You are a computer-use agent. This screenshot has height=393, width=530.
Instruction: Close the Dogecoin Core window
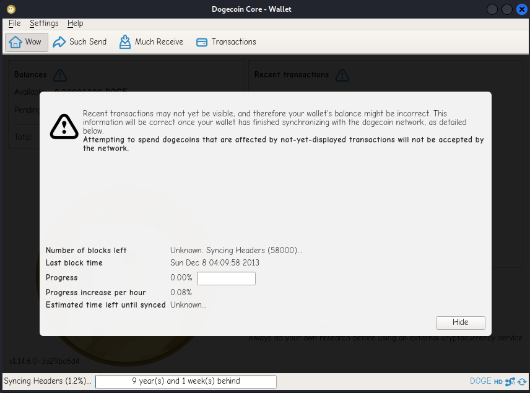coord(522,9)
